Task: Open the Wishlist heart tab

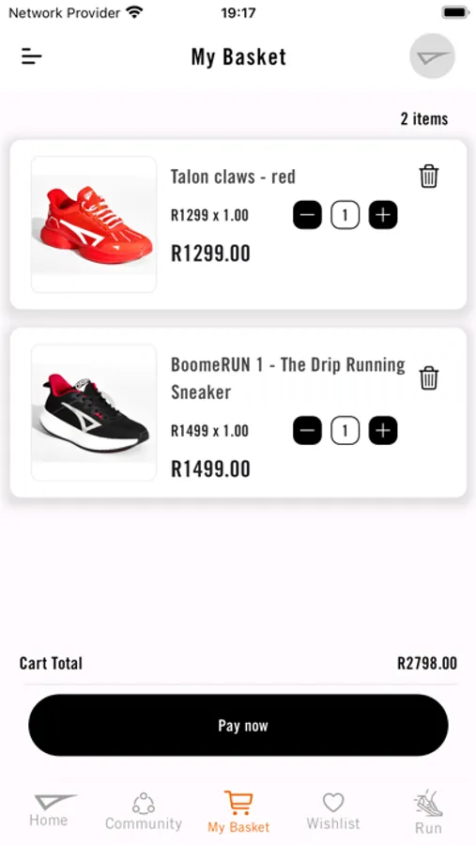Action: pos(333,811)
